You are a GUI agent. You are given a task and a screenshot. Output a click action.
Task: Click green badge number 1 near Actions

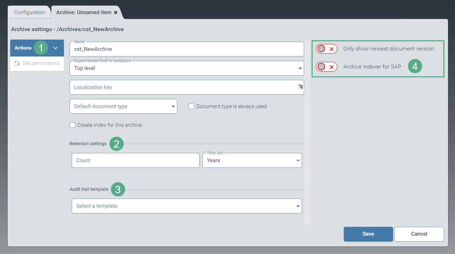(x=41, y=48)
